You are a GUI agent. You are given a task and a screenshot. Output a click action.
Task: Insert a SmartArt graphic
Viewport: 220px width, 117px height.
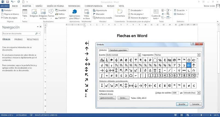click(x=60, y=10)
